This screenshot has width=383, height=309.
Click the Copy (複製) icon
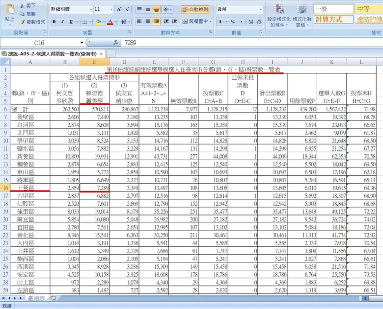click(22, 14)
